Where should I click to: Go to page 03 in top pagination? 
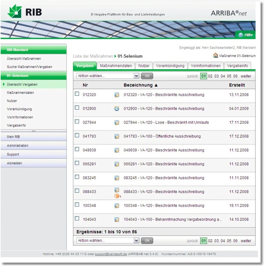point(216,76)
